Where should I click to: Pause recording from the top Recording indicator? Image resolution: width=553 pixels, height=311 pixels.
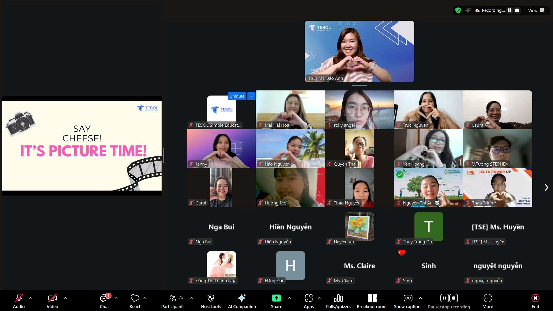point(510,10)
